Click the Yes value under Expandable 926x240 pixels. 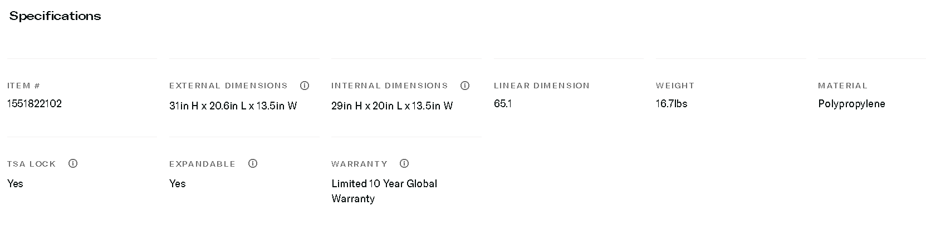(x=178, y=183)
